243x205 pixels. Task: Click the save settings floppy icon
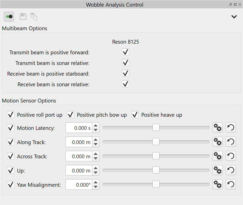point(23,17)
